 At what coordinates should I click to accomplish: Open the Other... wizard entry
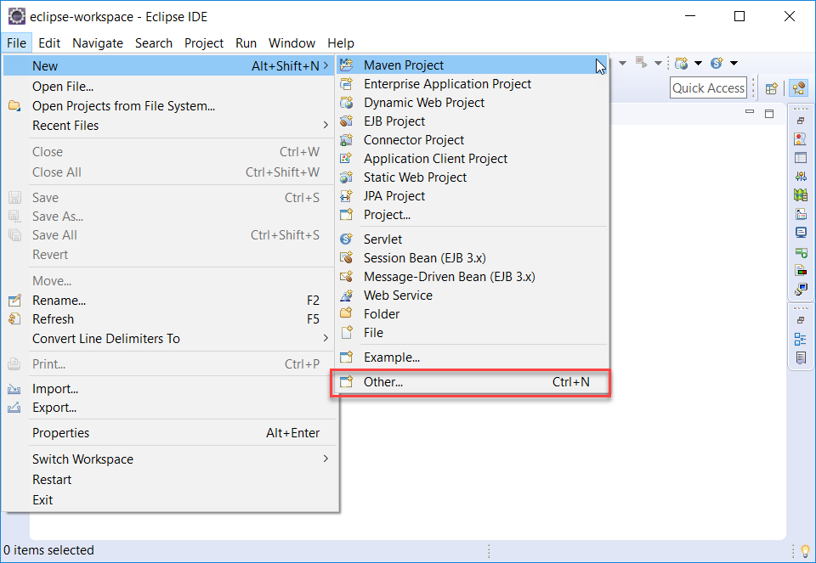tap(472, 382)
